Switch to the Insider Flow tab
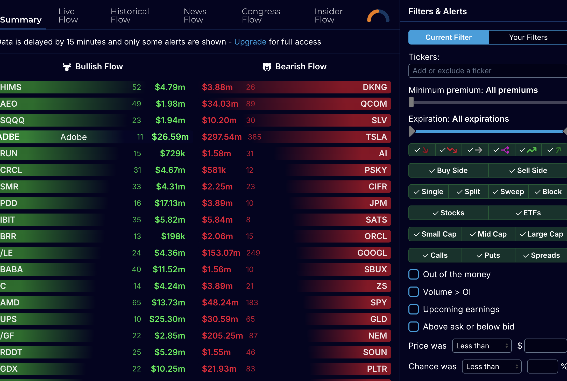567x381 pixels. (329, 16)
